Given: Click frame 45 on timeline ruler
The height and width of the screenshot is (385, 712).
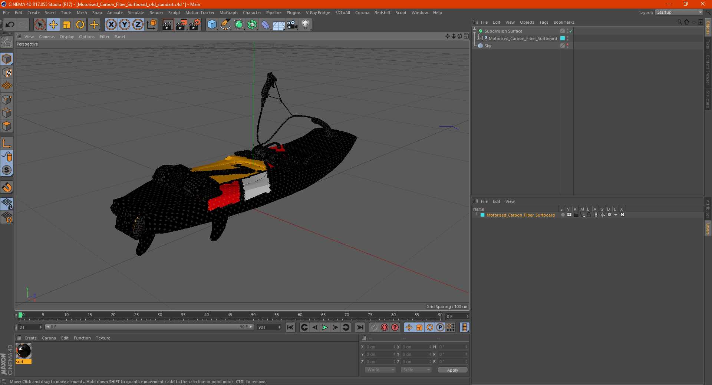Looking at the screenshot, I should (230, 315).
